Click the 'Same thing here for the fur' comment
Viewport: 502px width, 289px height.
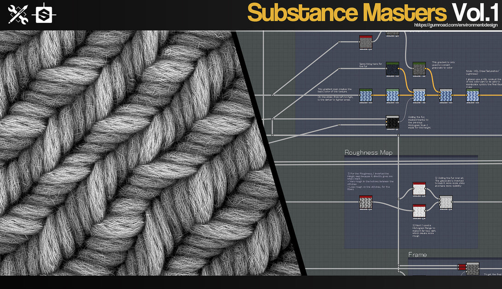coord(370,65)
